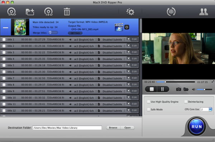Open the audio track selector for title 11
This screenshot has height=142, width=215.
(85, 104)
